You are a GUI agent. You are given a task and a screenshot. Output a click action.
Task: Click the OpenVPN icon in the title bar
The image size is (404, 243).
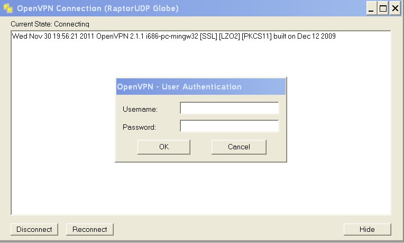pyautogui.click(x=7, y=8)
